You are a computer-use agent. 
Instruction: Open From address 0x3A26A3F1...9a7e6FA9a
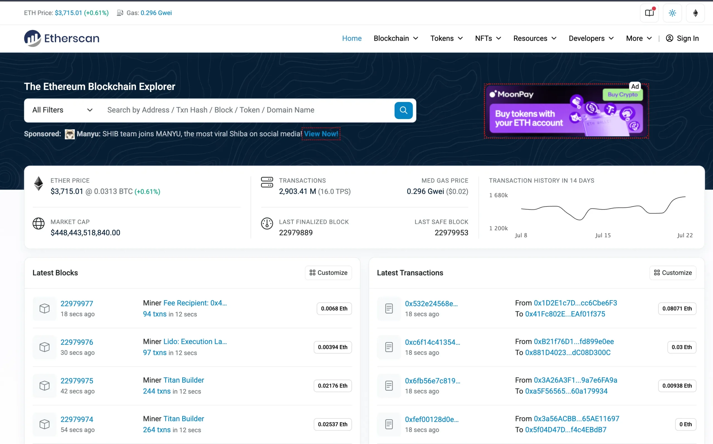click(575, 380)
